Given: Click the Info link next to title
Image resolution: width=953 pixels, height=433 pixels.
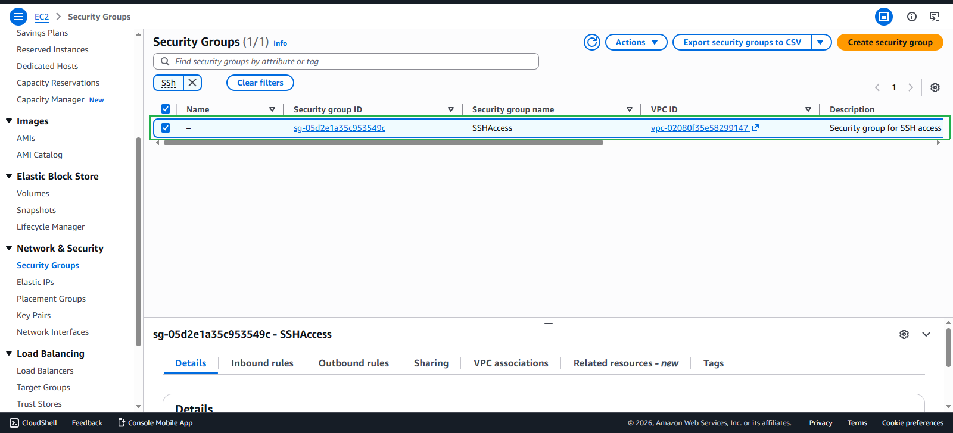Looking at the screenshot, I should click(280, 43).
